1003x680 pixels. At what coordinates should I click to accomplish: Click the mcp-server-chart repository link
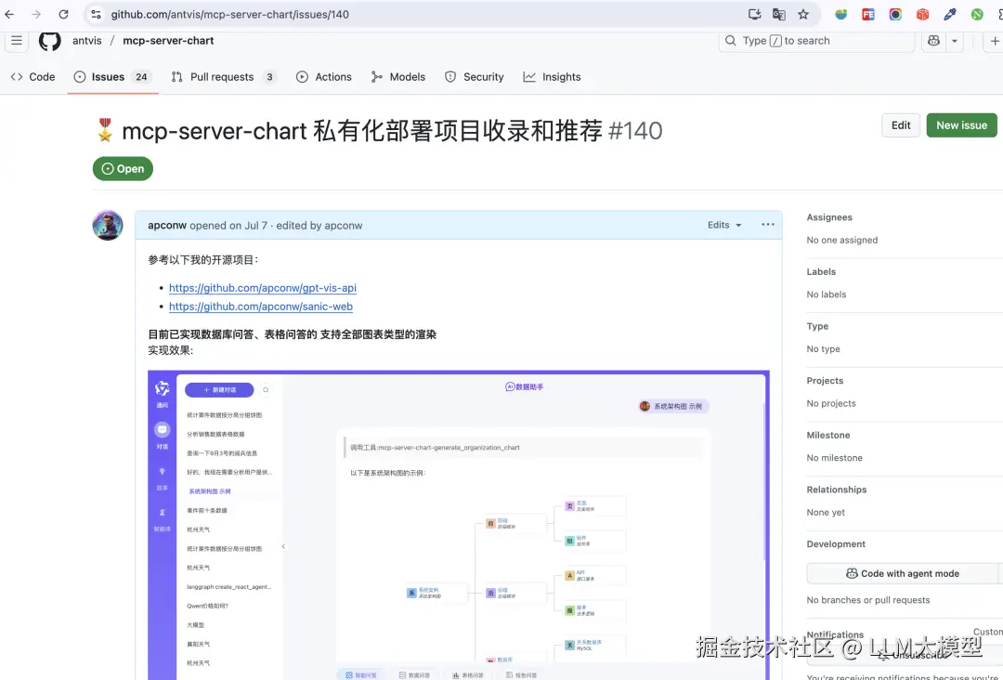point(168,40)
